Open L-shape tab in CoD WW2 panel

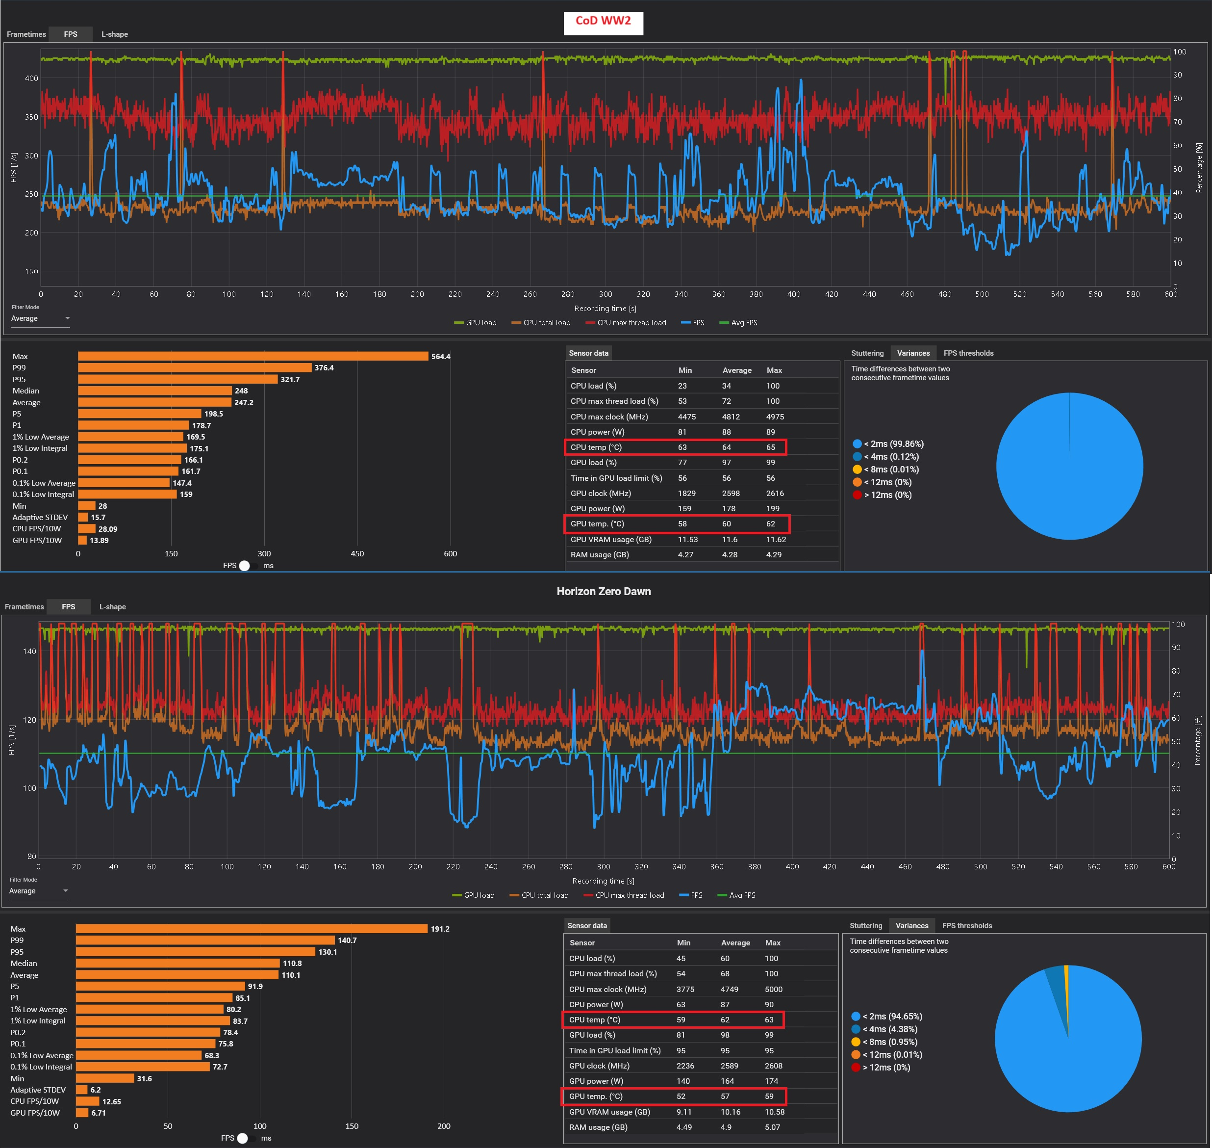tap(114, 34)
